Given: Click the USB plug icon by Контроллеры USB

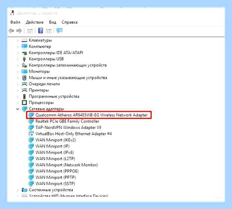Looking at the screenshot, I should point(24,59).
